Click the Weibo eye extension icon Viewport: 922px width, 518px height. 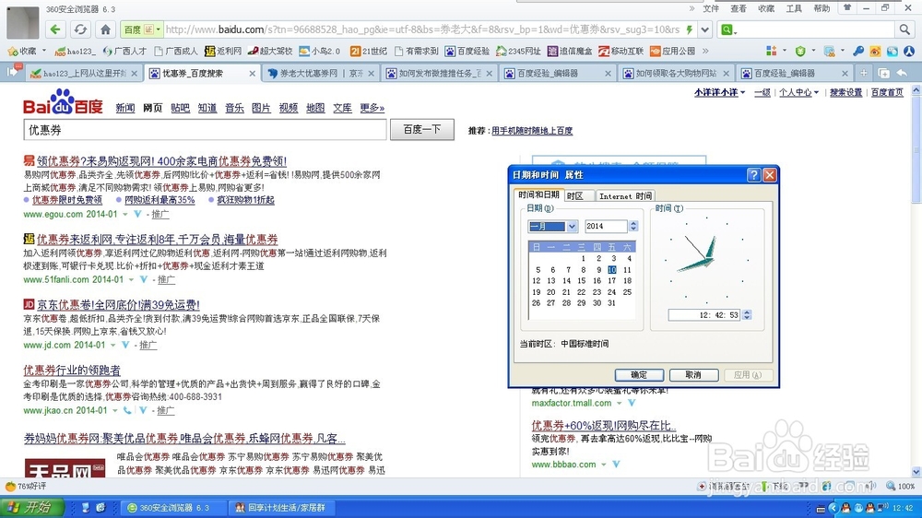tap(875, 51)
